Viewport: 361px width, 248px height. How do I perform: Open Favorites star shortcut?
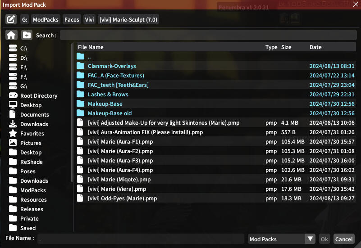coord(13,133)
